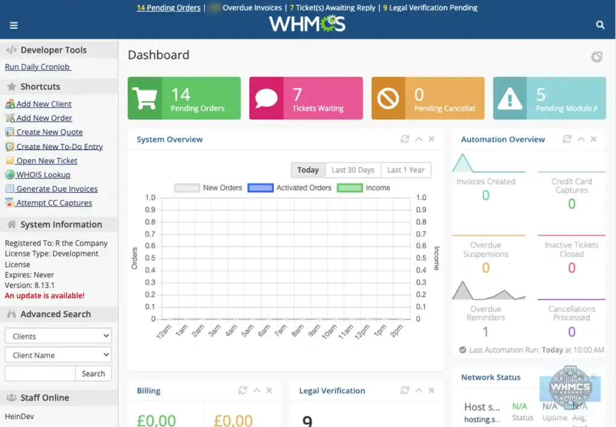Open the hamburger menu icon

pos(14,25)
